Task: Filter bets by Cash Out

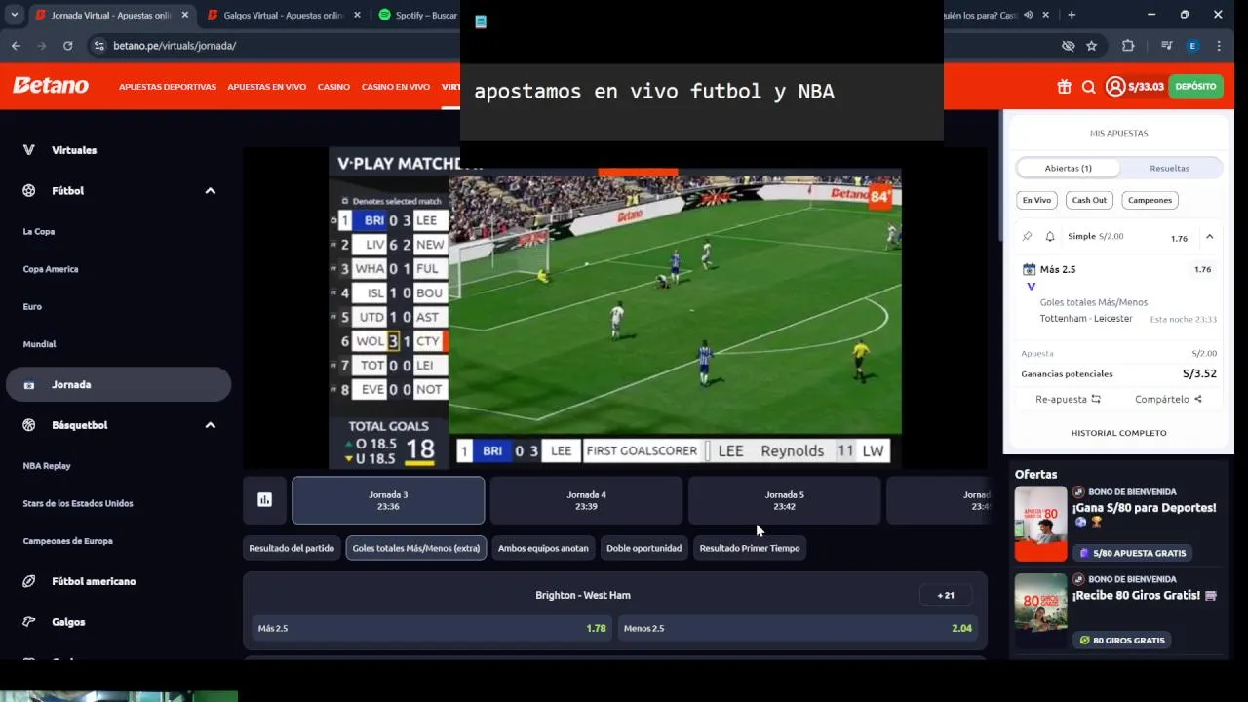Action: 1089,200
